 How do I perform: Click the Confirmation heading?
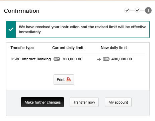click(x=22, y=11)
